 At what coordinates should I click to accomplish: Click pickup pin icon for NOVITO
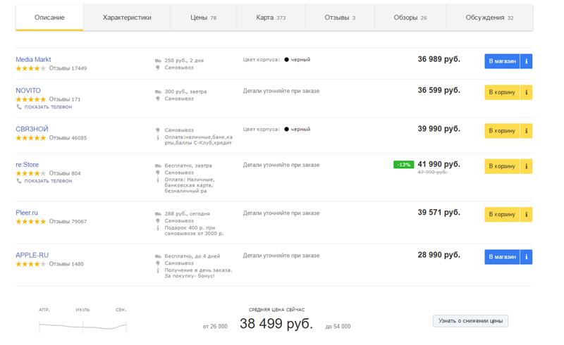[157, 99]
